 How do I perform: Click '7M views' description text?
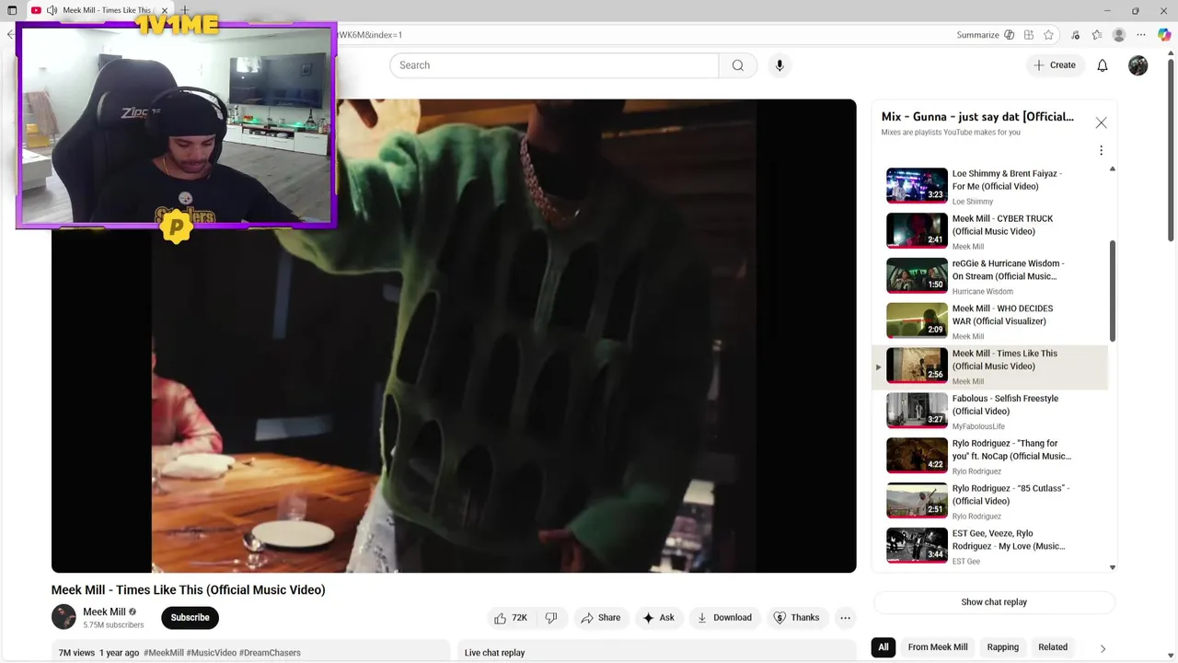tap(76, 653)
